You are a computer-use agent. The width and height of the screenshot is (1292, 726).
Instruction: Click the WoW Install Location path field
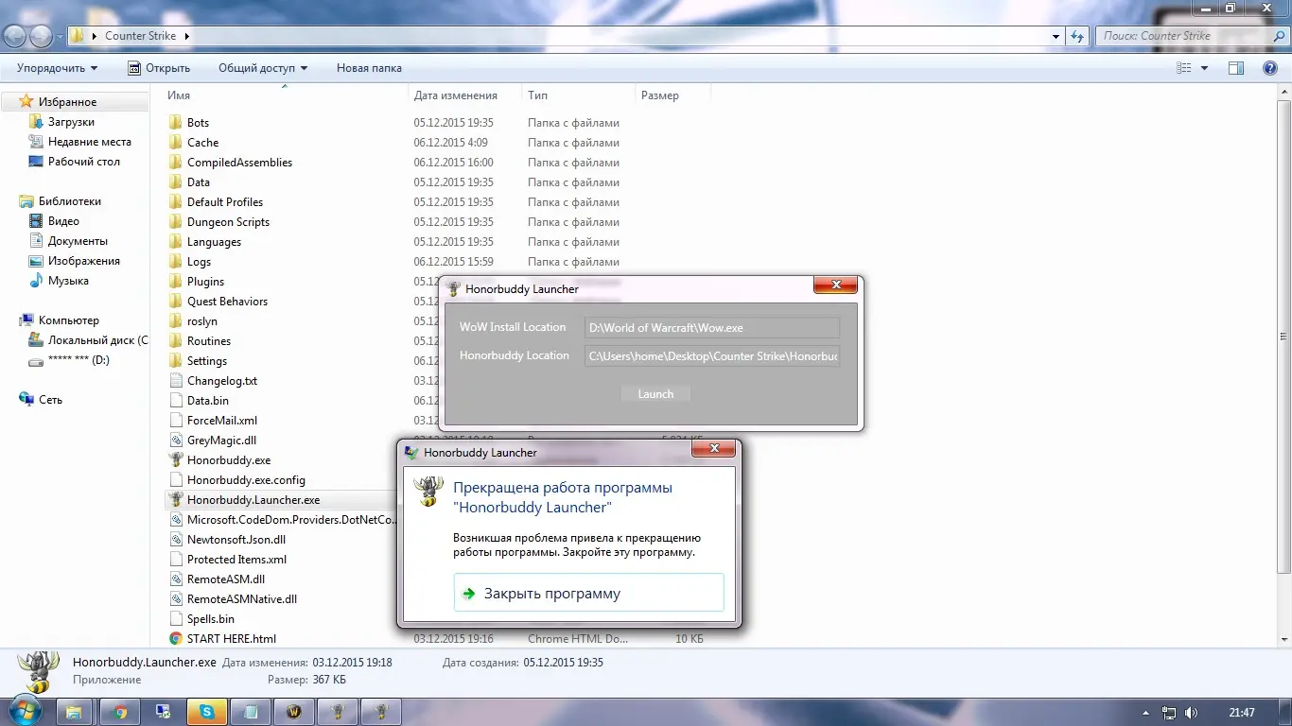click(711, 327)
